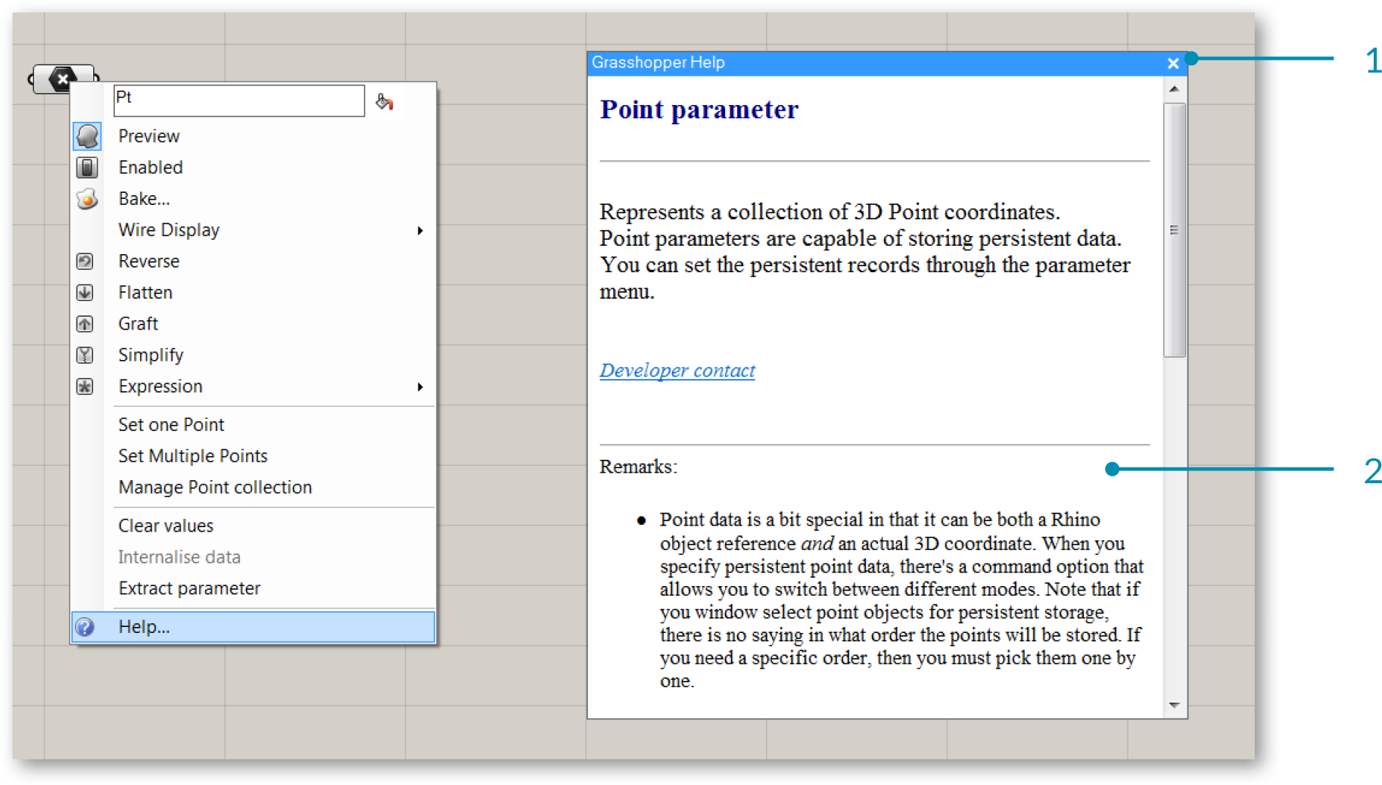The height and width of the screenshot is (785, 1382).
Task: Click the Graft icon
Action: pyautogui.click(x=85, y=324)
